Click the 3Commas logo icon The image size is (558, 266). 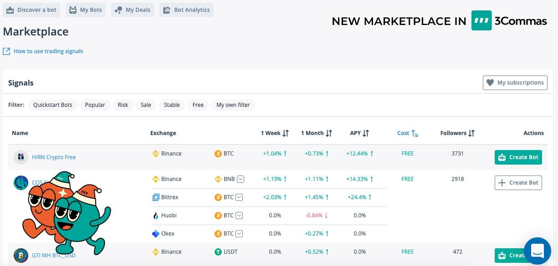481,20
